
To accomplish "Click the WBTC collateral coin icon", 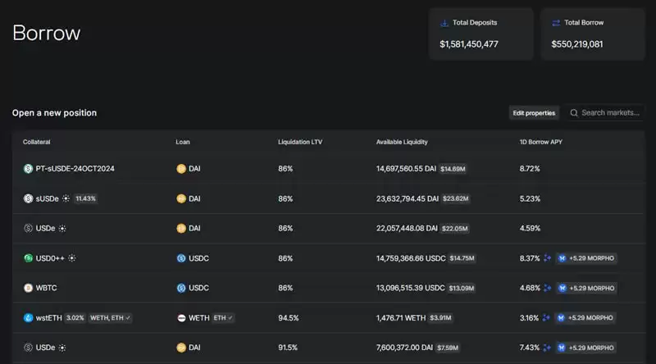I will pos(28,288).
